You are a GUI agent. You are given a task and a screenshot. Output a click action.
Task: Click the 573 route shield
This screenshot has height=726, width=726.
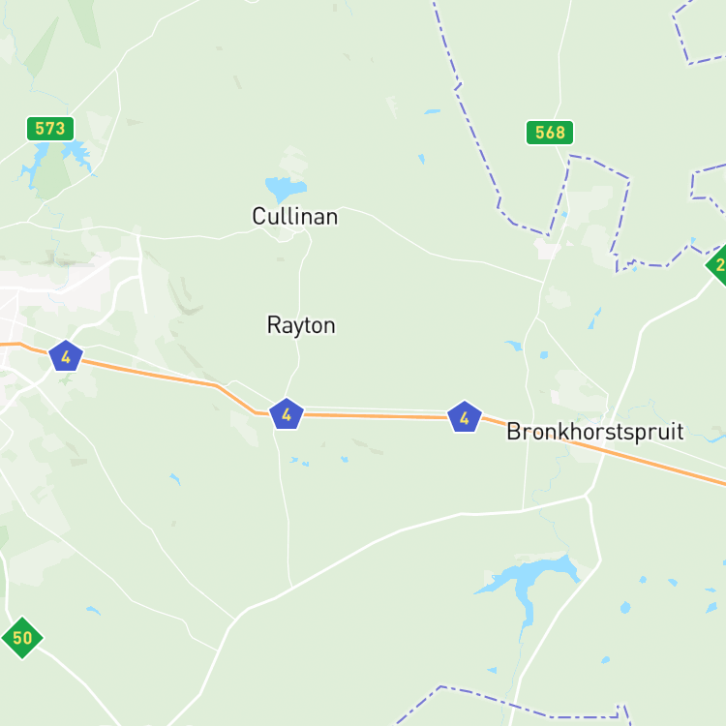[x=50, y=129]
